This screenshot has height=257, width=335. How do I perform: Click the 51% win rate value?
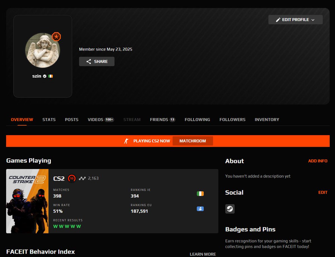coord(58,211)
